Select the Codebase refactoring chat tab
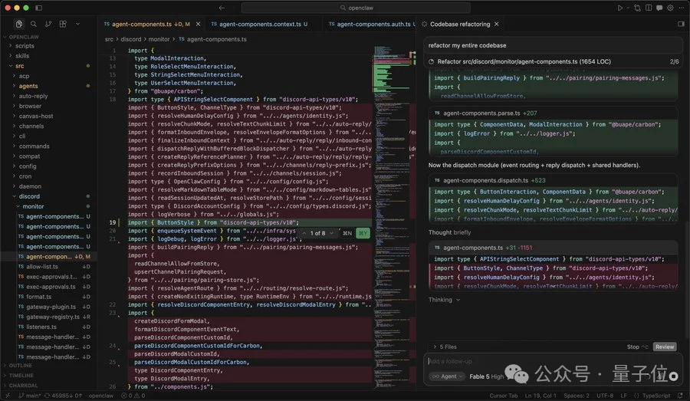690x401 pixels. [x=459, y=25]
